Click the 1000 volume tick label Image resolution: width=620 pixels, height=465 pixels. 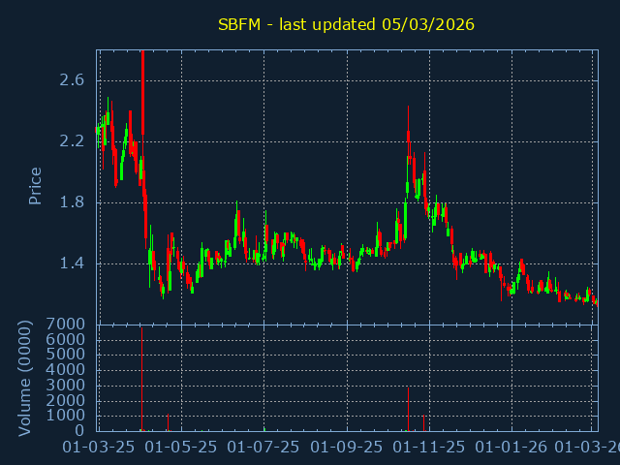tap(67, 416)
